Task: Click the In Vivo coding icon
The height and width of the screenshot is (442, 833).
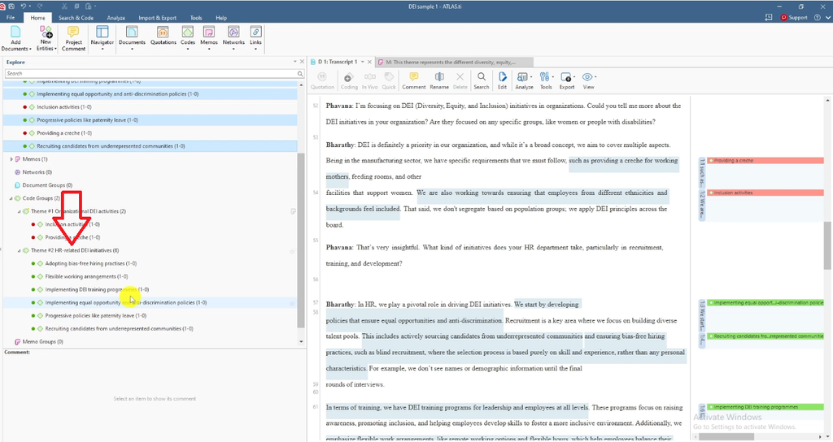Action: [370, 80]
